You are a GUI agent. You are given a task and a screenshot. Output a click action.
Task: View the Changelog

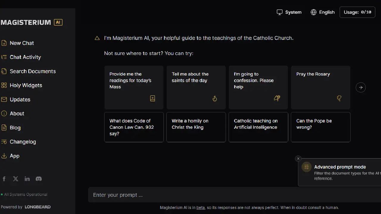pos(23,142)
